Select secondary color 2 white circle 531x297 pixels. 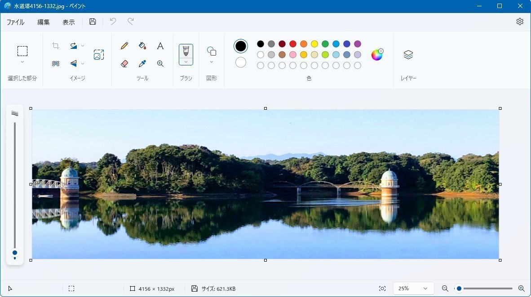click(241, 62)
